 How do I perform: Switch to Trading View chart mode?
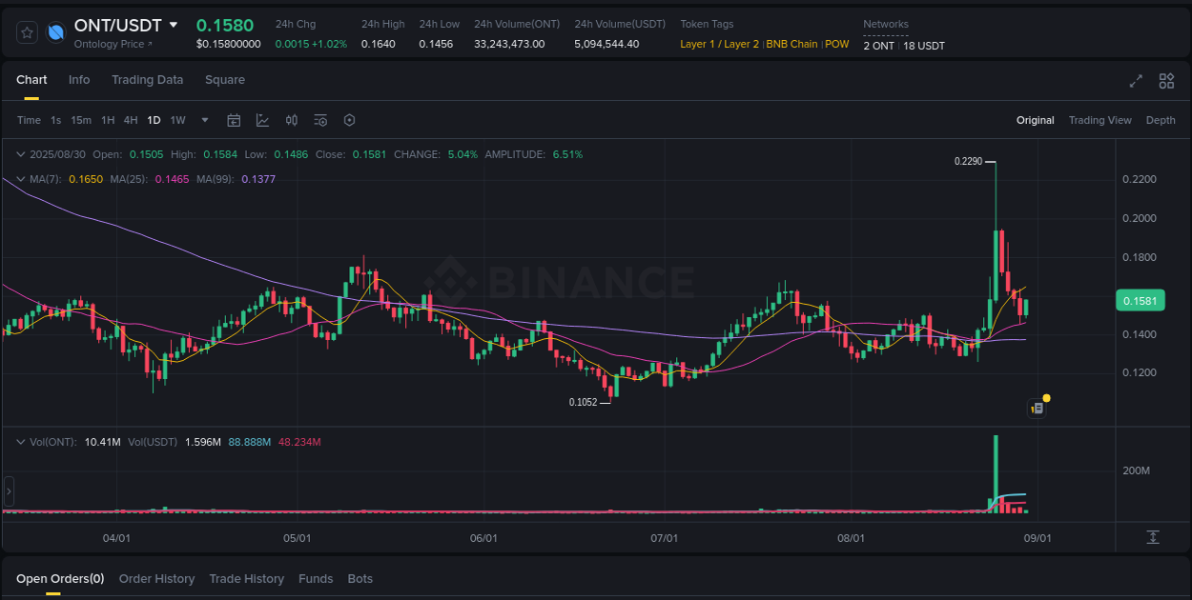click(1100, 120)
